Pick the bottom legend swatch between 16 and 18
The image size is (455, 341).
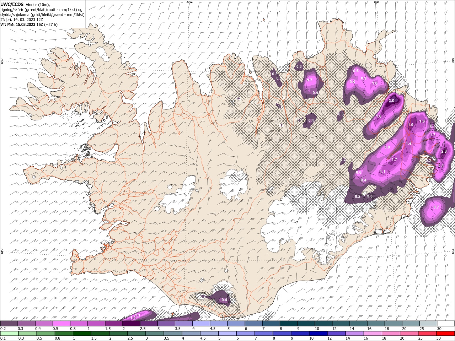tap(373, 334)
